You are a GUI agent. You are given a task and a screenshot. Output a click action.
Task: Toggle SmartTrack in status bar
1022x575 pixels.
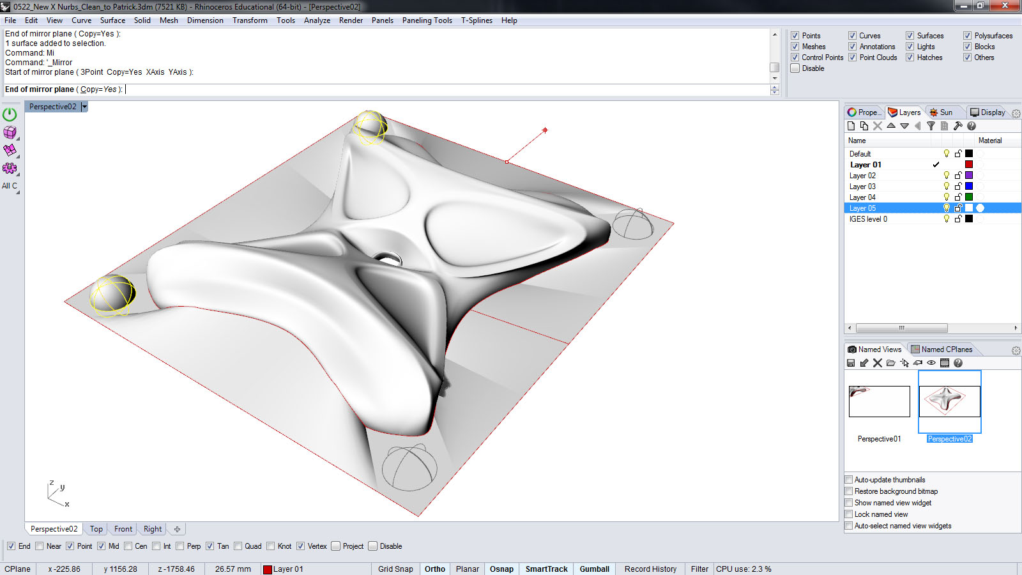(x=546, y=569)
